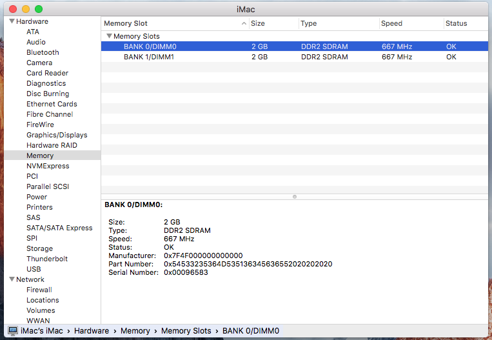
Task: Click the iMac window title
Action: pos(246,9)
